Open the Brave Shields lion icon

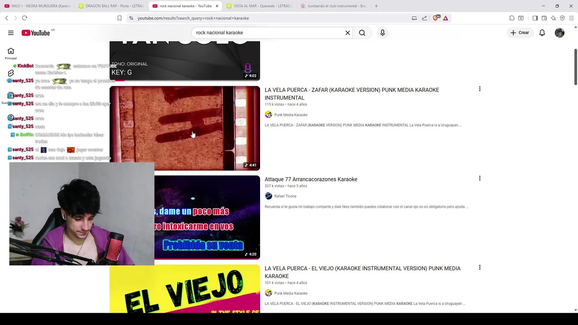point(436,18)
